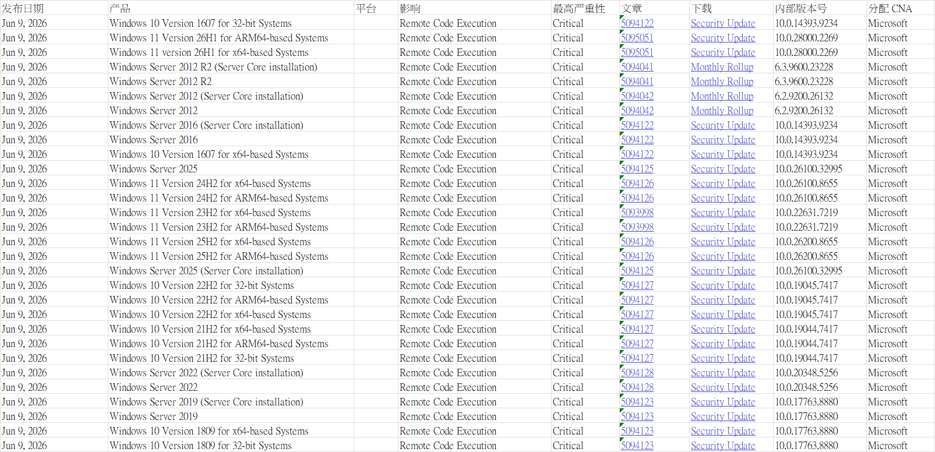Download Security Update for Windows 10 22H2 ARM64
The width and height of the screenshot is (935, 452).
click(723, 300)
